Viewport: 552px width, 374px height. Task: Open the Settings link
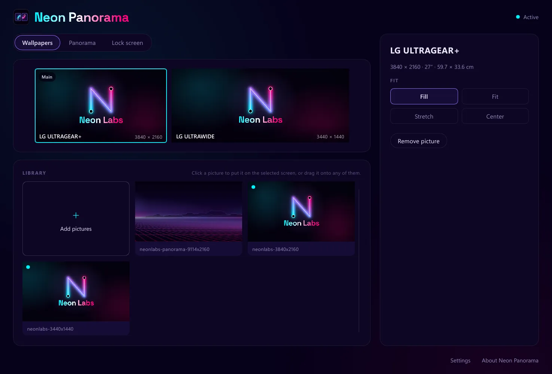tap(460, 361)
